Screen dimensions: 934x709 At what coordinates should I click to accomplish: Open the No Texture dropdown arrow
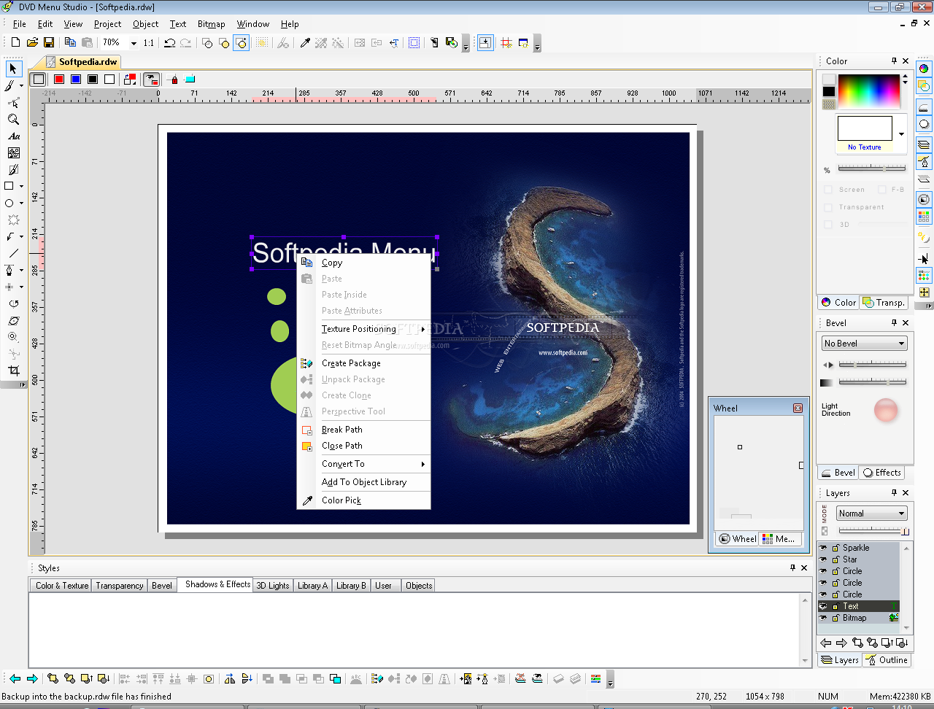(901, 134)
